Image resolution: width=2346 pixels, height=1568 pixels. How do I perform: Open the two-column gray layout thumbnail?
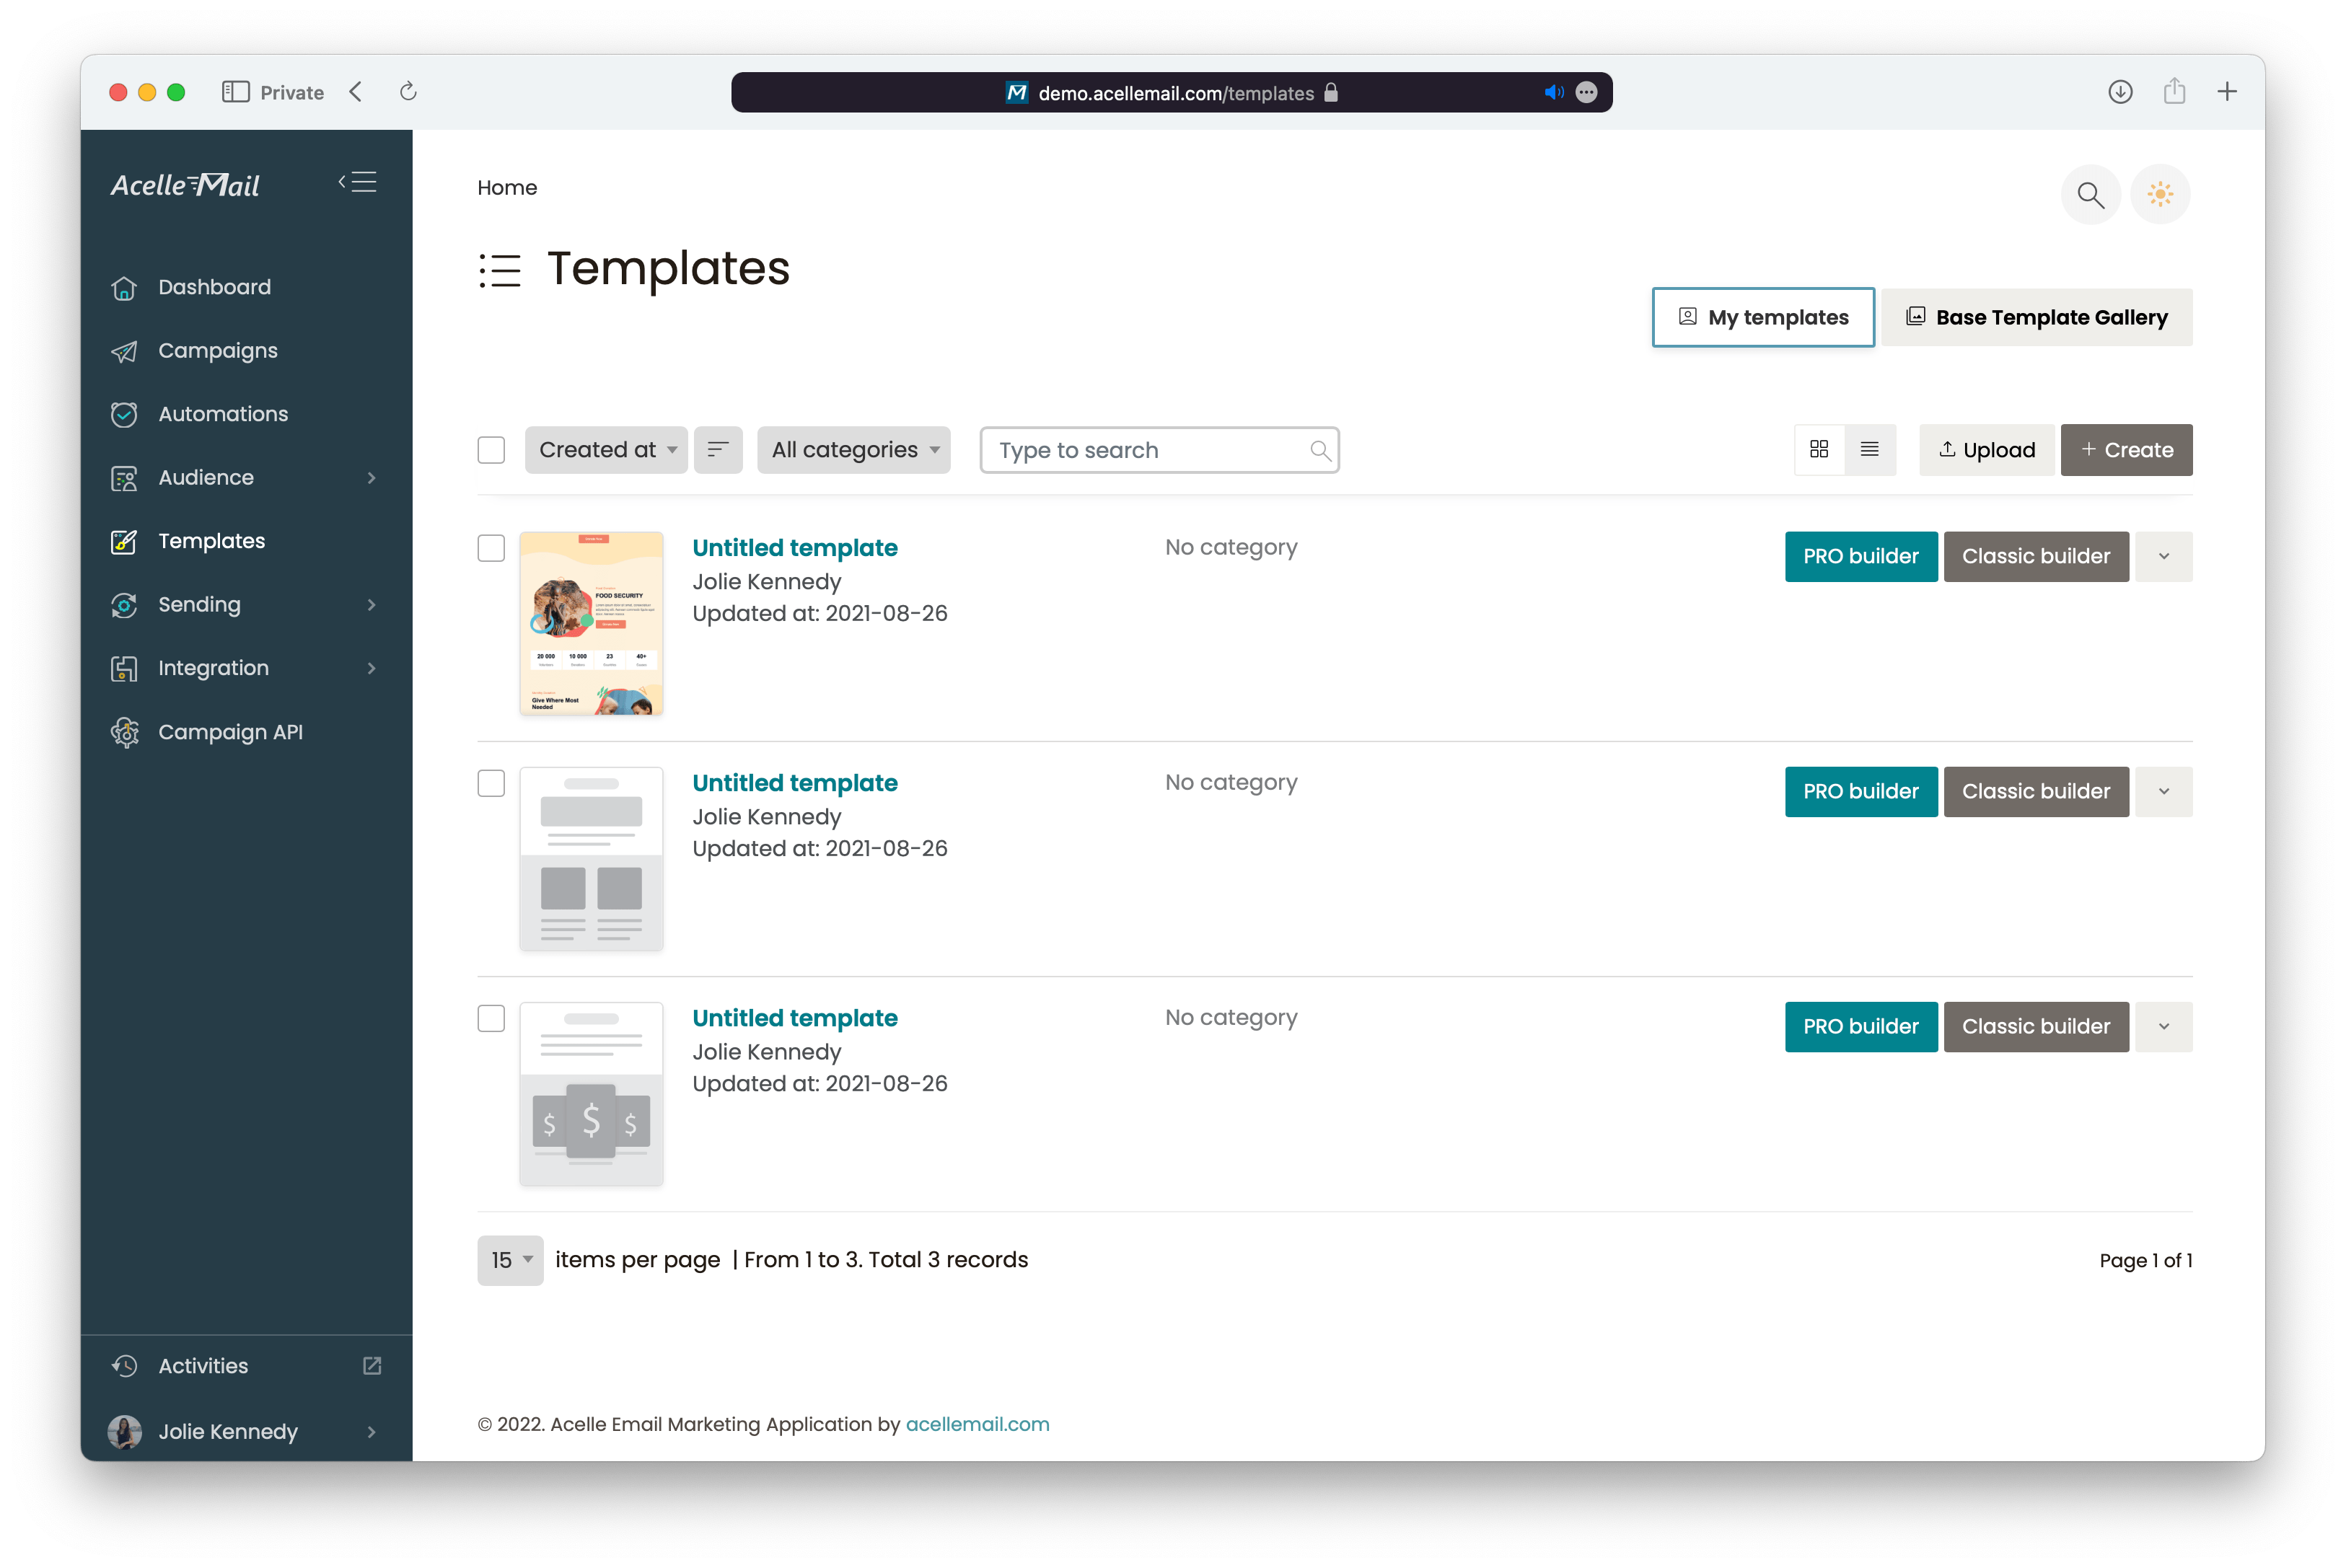591,859
